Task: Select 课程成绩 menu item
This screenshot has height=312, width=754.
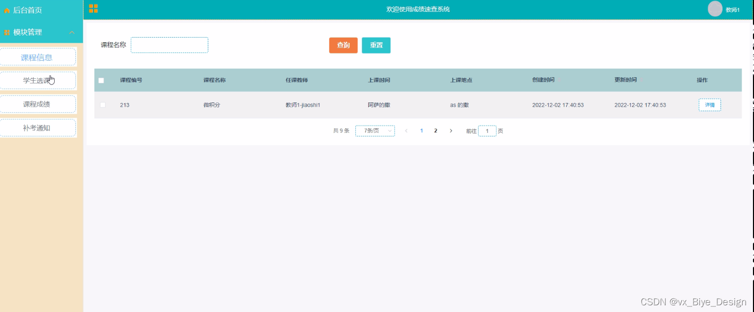Action: 38,104
